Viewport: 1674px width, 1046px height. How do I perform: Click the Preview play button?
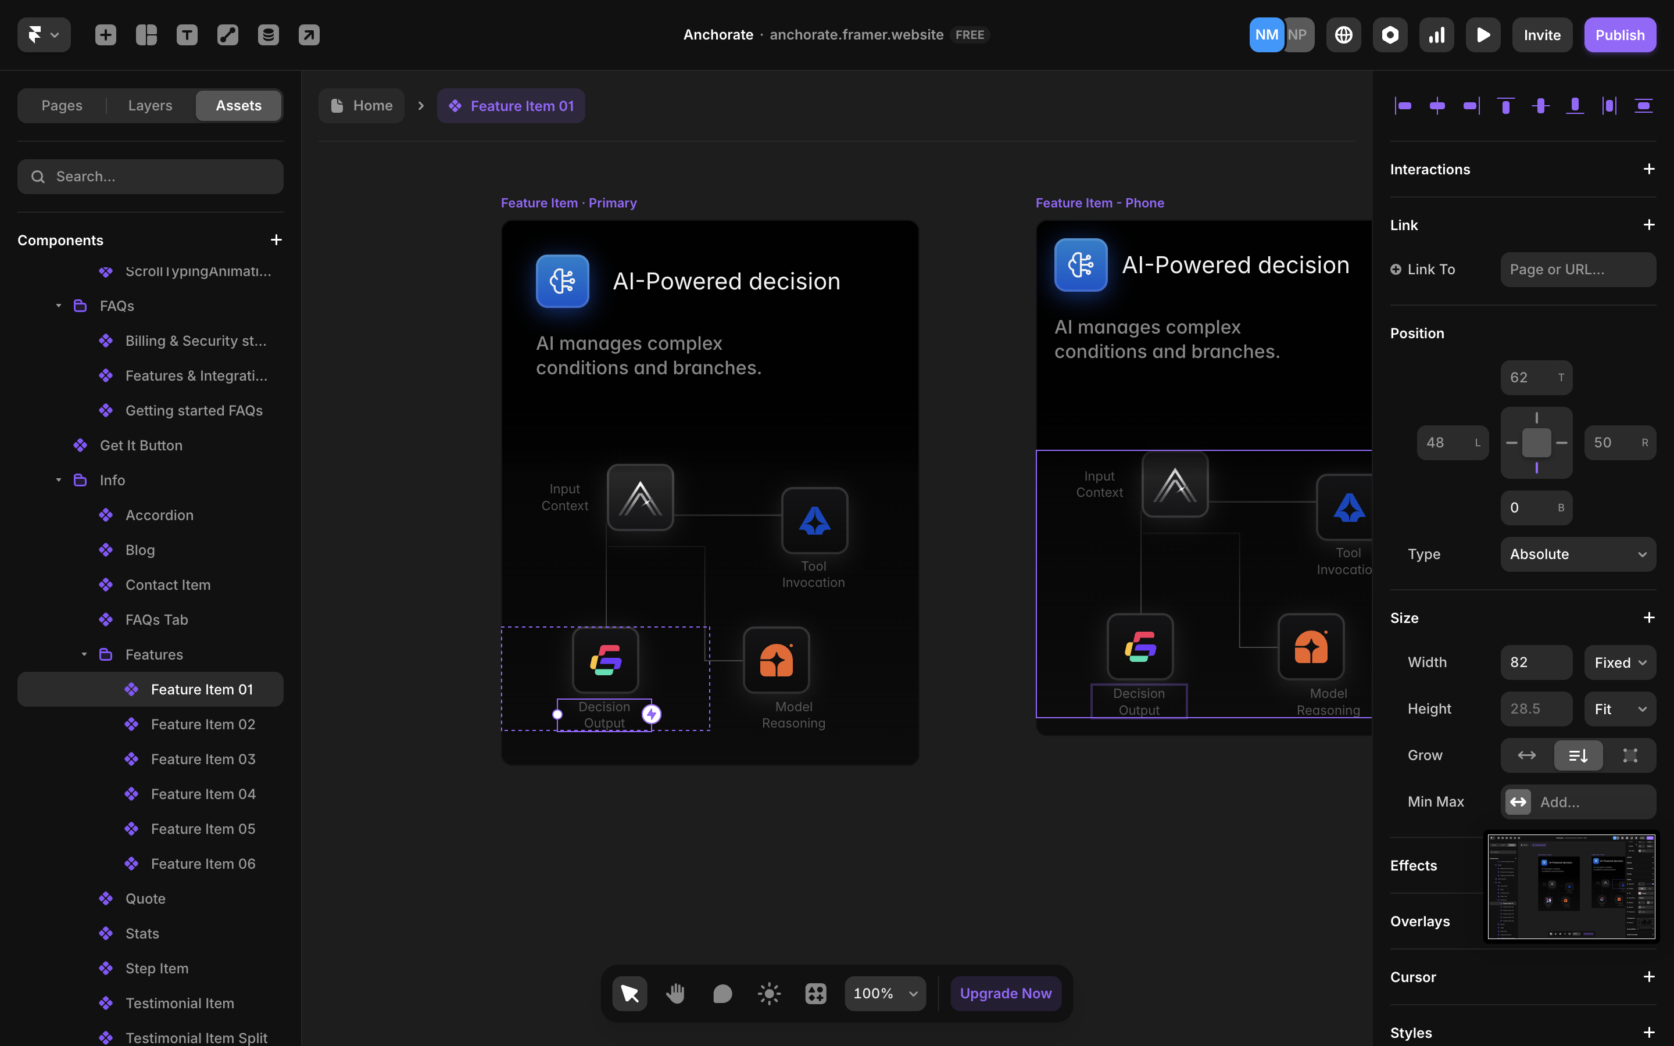[x=1482, y=35]
